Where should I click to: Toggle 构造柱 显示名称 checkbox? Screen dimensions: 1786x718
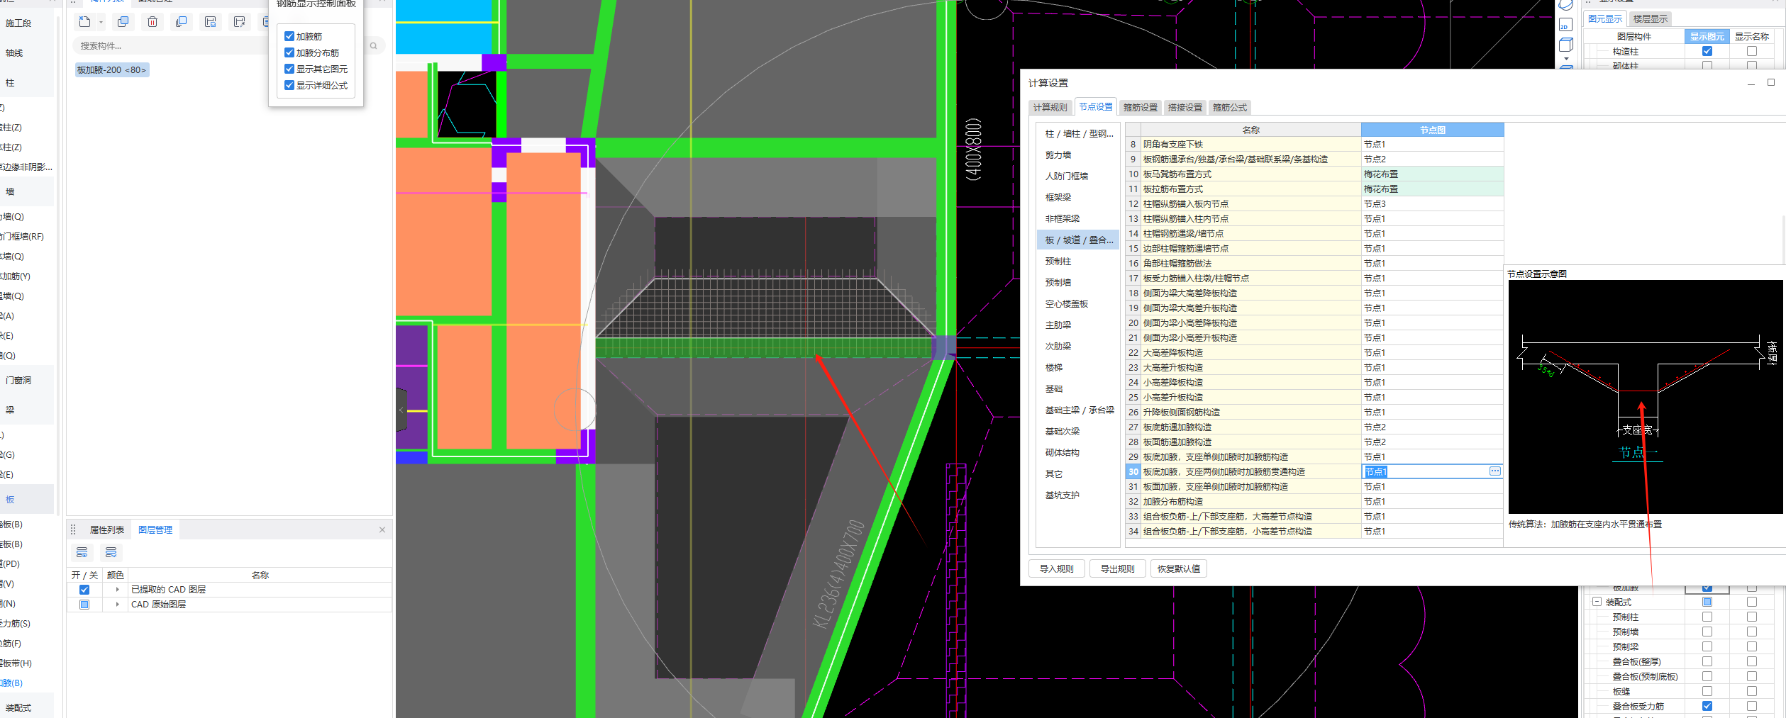tap(1752, 51)
